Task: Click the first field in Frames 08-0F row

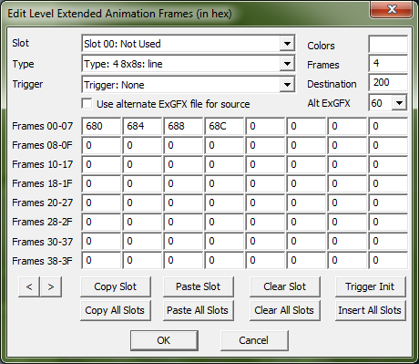Action: tap(101, 145)
